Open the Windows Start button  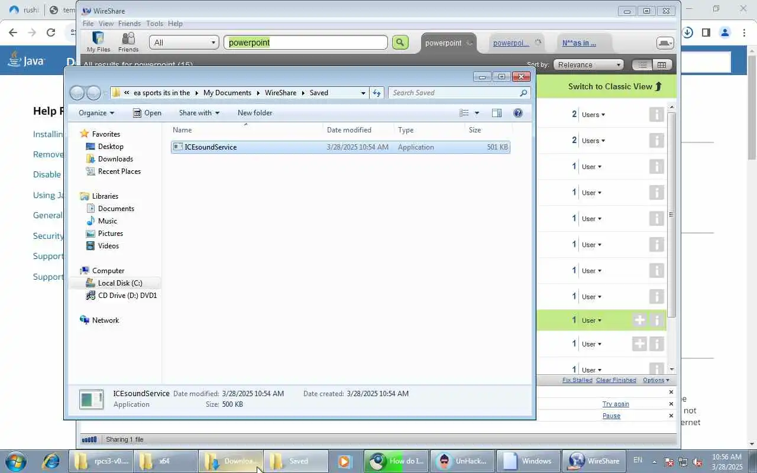pos(16,461)
